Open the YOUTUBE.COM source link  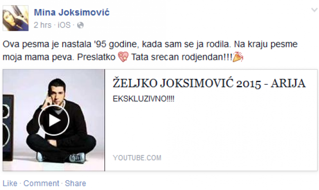coord(137,158)
